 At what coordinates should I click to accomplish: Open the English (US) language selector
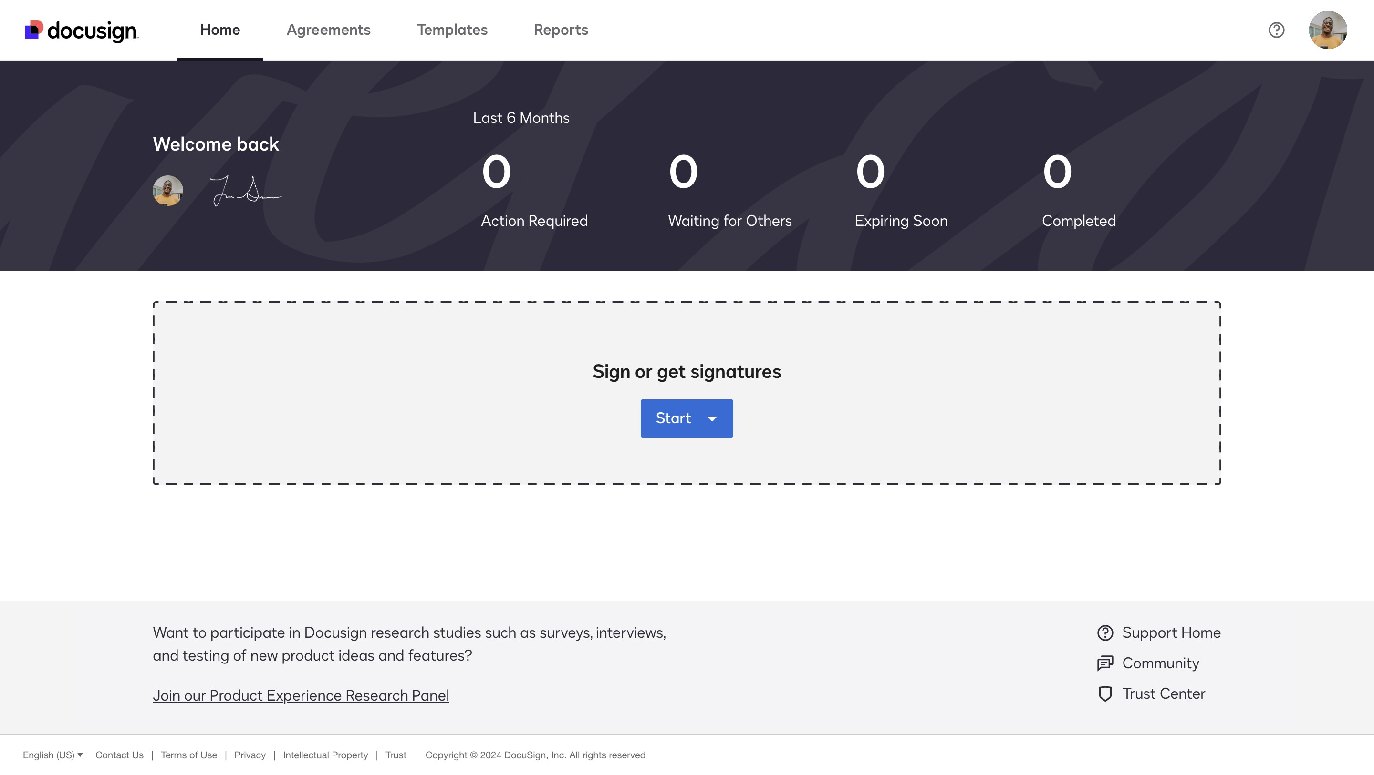point(52,755)
